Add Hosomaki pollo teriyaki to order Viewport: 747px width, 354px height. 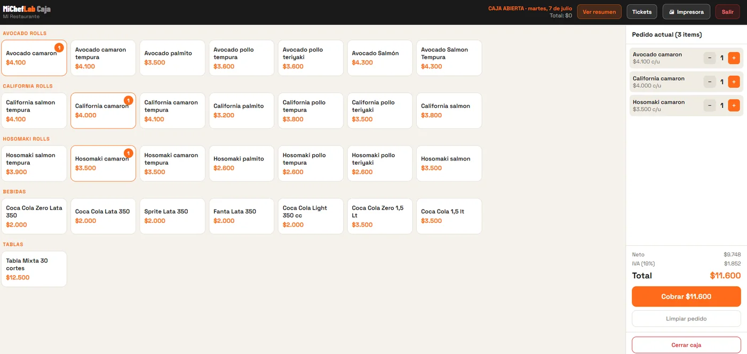[x=380, y=164]
